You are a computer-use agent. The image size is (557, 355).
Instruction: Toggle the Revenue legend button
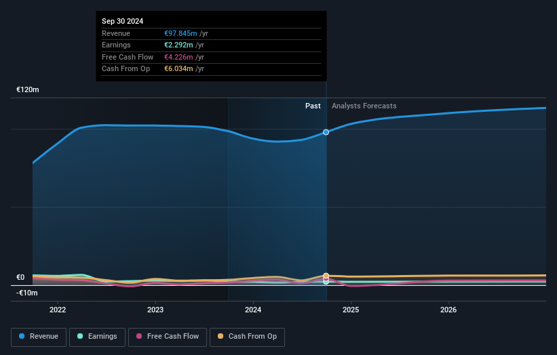[x=39, y=337]
